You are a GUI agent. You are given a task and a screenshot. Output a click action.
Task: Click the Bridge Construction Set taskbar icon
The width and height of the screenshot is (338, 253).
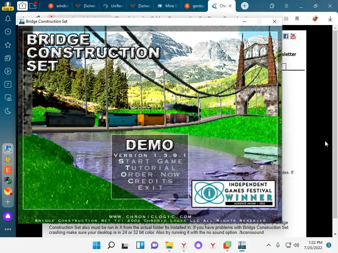242,245
